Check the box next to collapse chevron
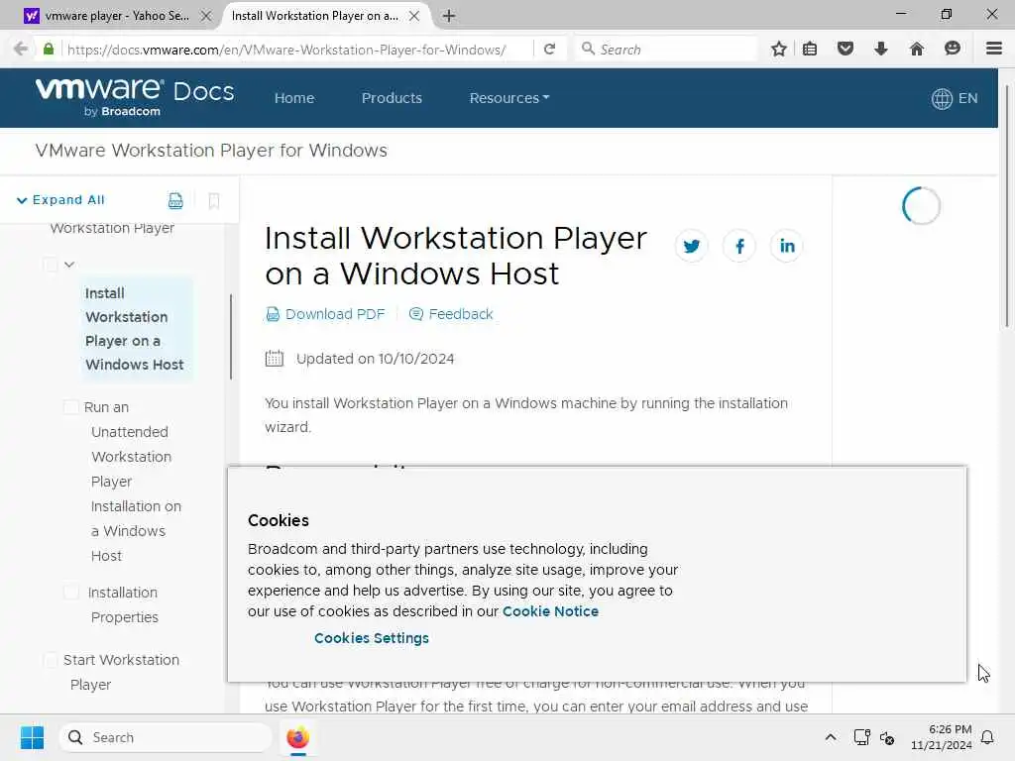This screenshot has height=761, width=1015. [x=51, y=264]
